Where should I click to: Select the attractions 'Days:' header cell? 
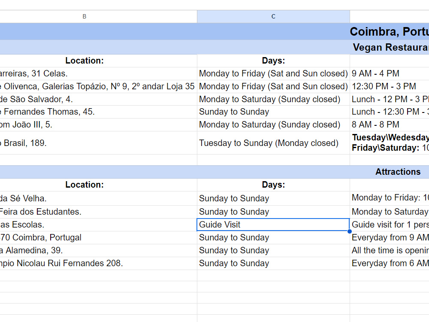click(x=273, y=185)
